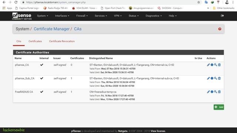This screenshot has width=237, height=133.
Task: Switch to the Certificates tab
Action: click(x=35, y=41)
